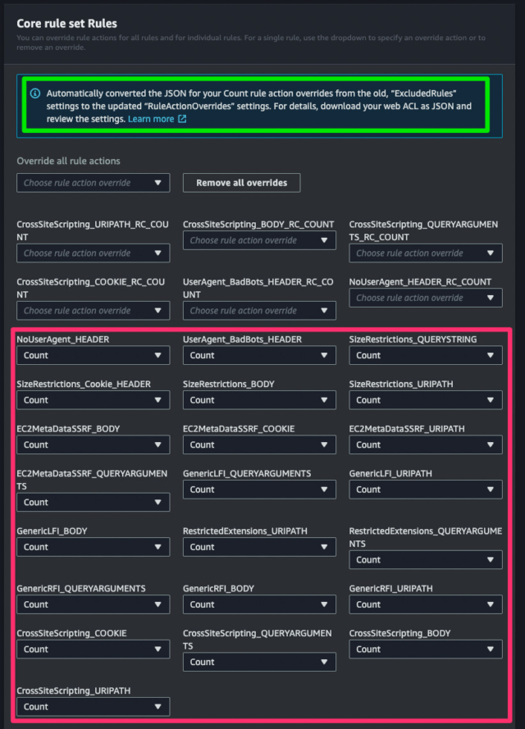
Task: Expand the GenericRFI_BODY action dropdown
Action: pyautogui.click(x=259, y=604)
